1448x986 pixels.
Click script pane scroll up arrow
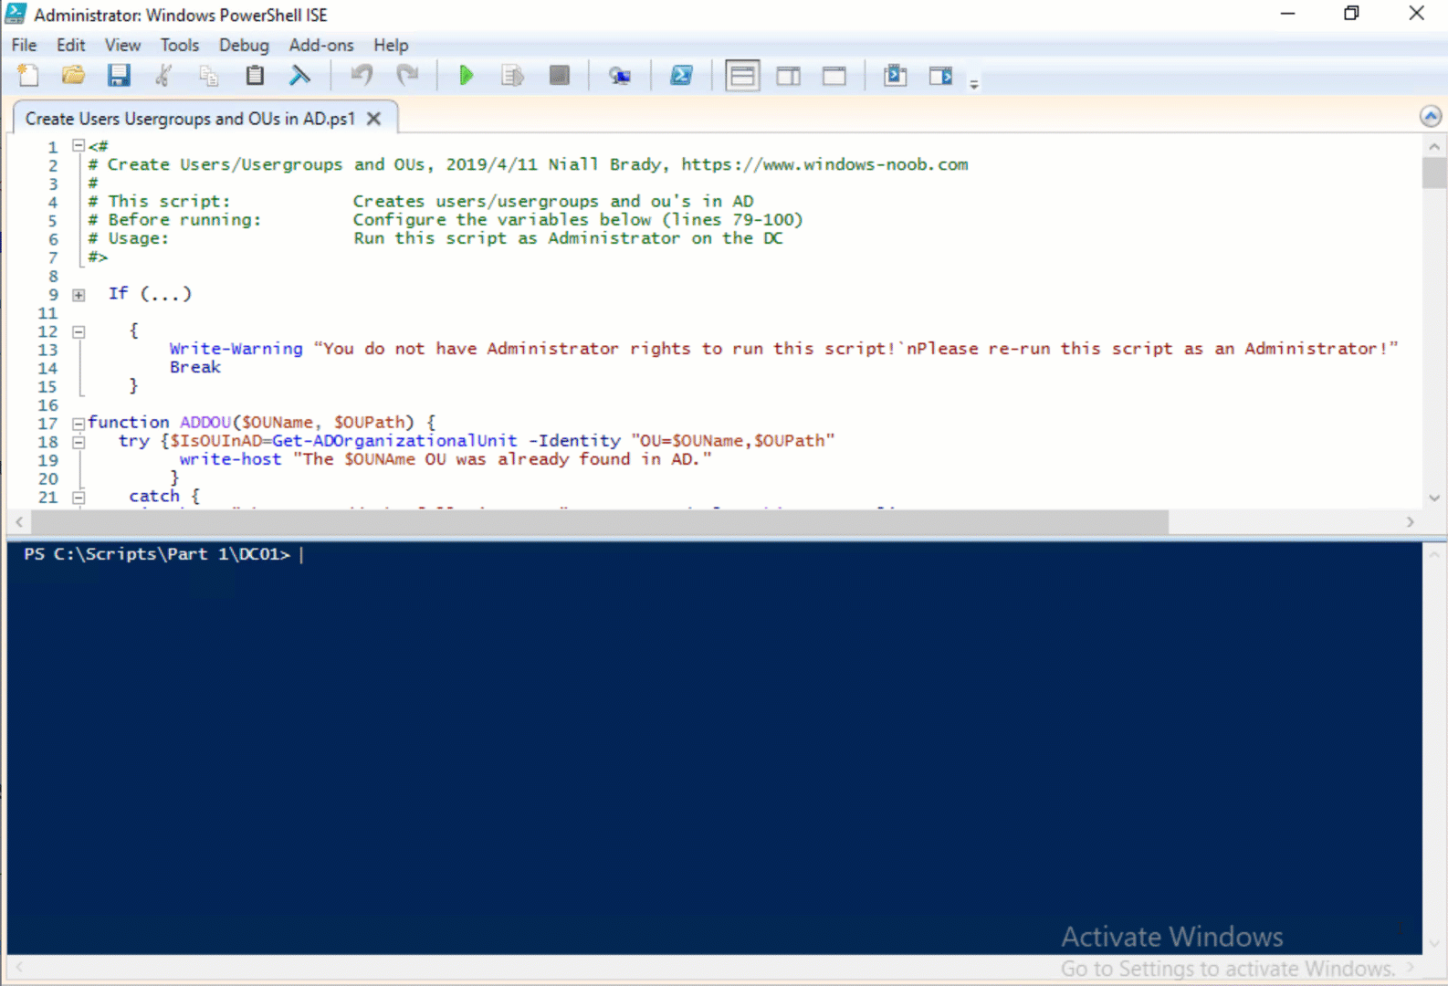point(1433,146)
